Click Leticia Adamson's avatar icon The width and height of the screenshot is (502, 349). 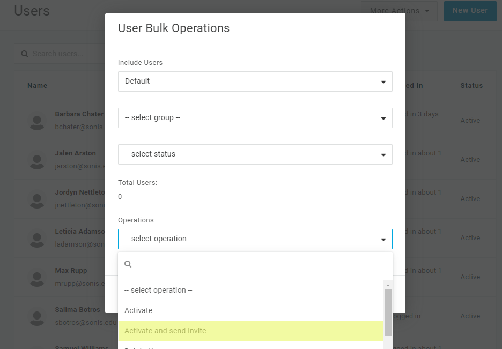(37, 239)
